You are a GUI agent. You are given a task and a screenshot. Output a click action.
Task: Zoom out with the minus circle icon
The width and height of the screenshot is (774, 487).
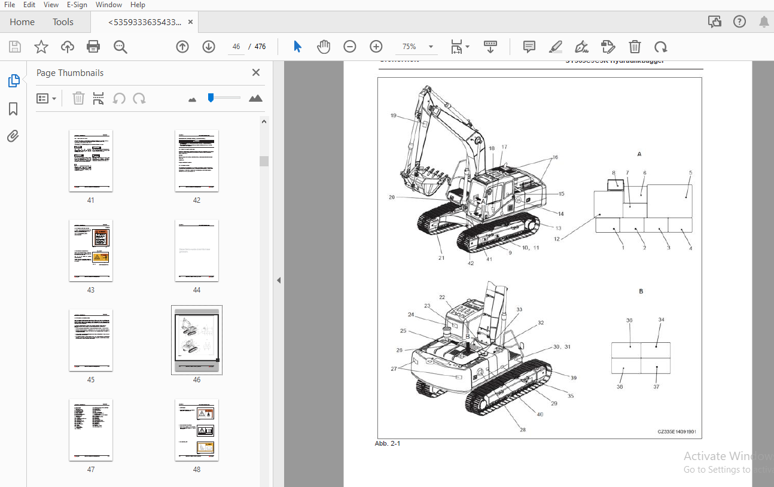click(x=350, y=47)
